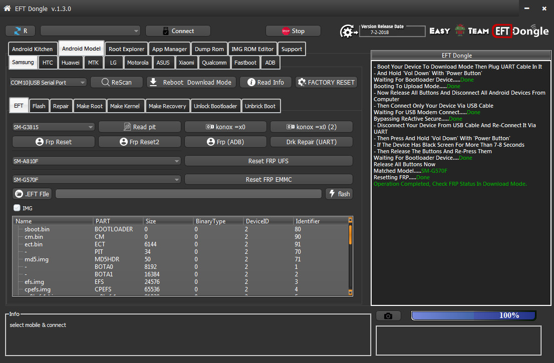Screen dimensions: 554x363
Task: Open the Repair sub-tab
Action: 61,106
